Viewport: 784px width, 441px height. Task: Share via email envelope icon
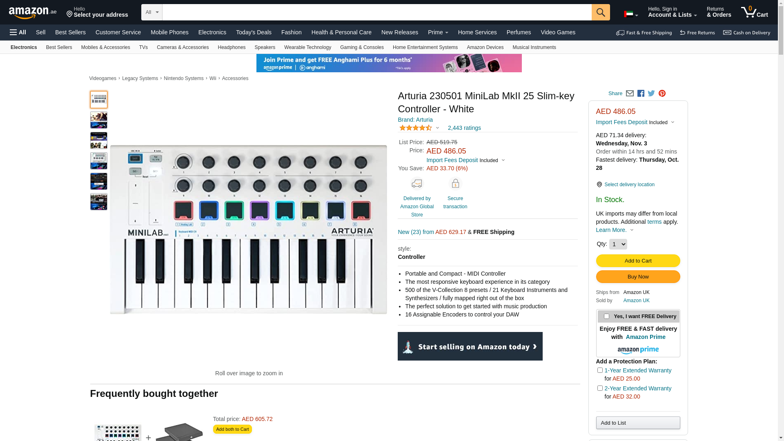[x=630, y=94]
